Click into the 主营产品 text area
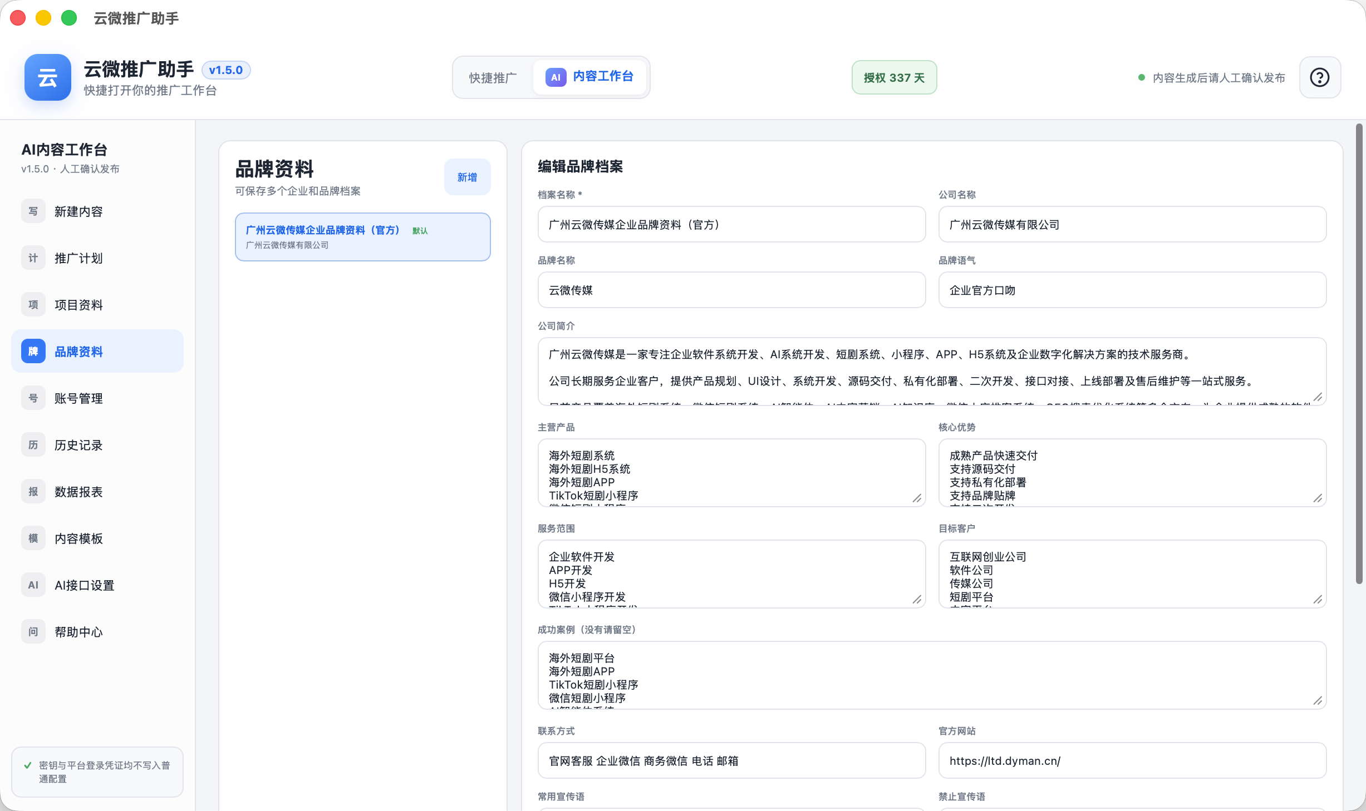This screenshot has height=811, width=1366. click(x=731, y=472)
